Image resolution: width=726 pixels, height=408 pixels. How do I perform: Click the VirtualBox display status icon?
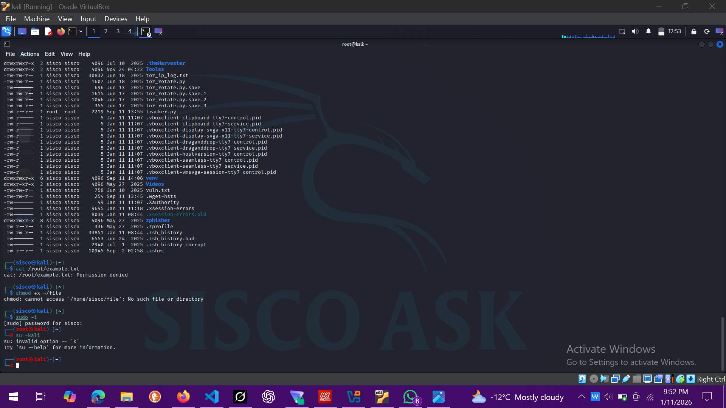[x=647, y=379]
